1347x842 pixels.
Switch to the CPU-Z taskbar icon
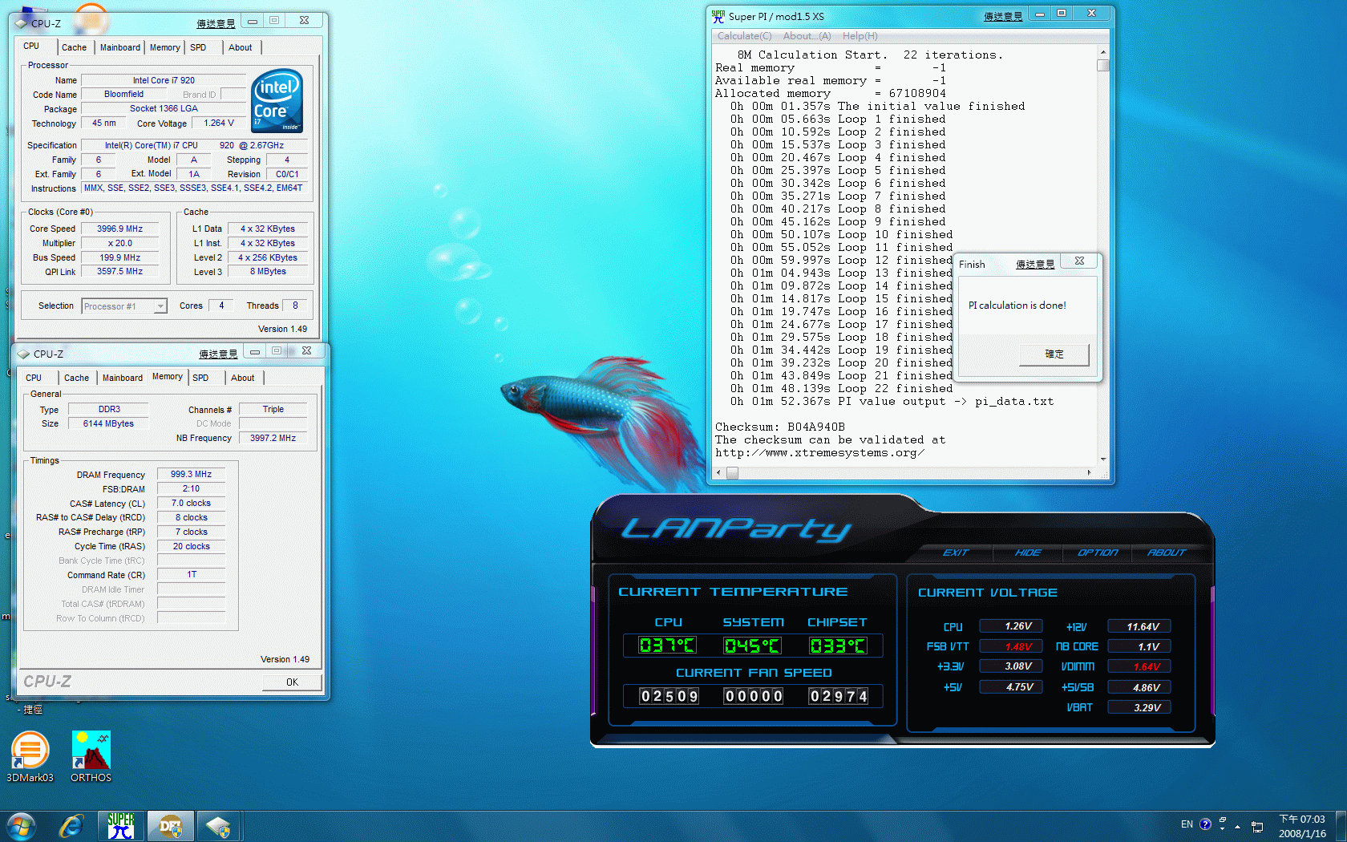click(x=219, y=826)
